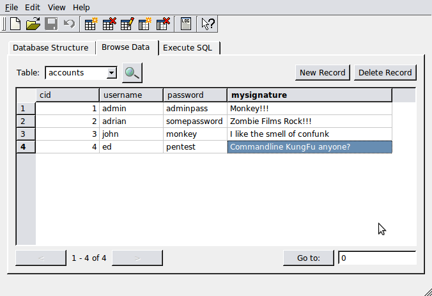Click the magnifier search icon beside table
The width and height of the screenshot is (432, 296).
click(132, 73)
